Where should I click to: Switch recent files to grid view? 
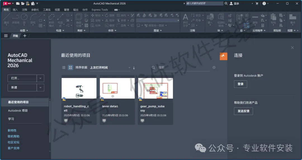pyautogui.click(x=70, y=68)
